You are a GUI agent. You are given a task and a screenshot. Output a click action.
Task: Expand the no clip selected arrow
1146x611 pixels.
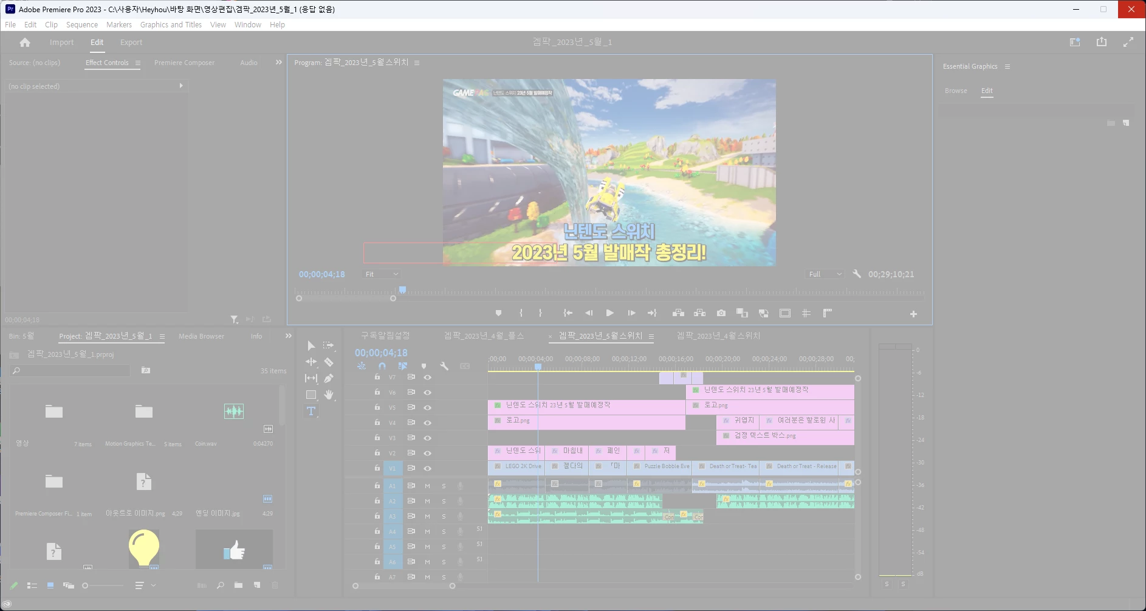181,86
